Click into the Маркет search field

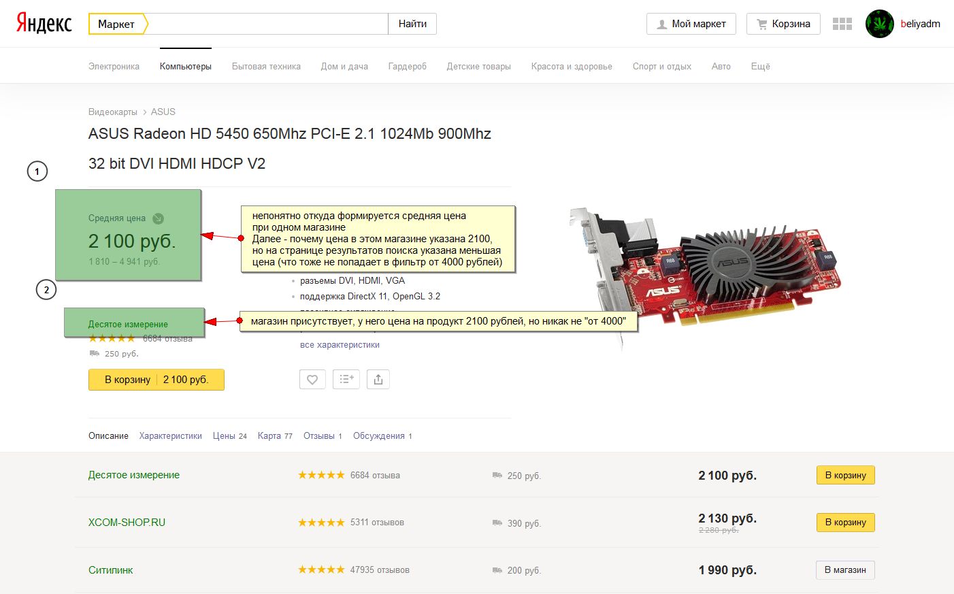coord(268,24)
